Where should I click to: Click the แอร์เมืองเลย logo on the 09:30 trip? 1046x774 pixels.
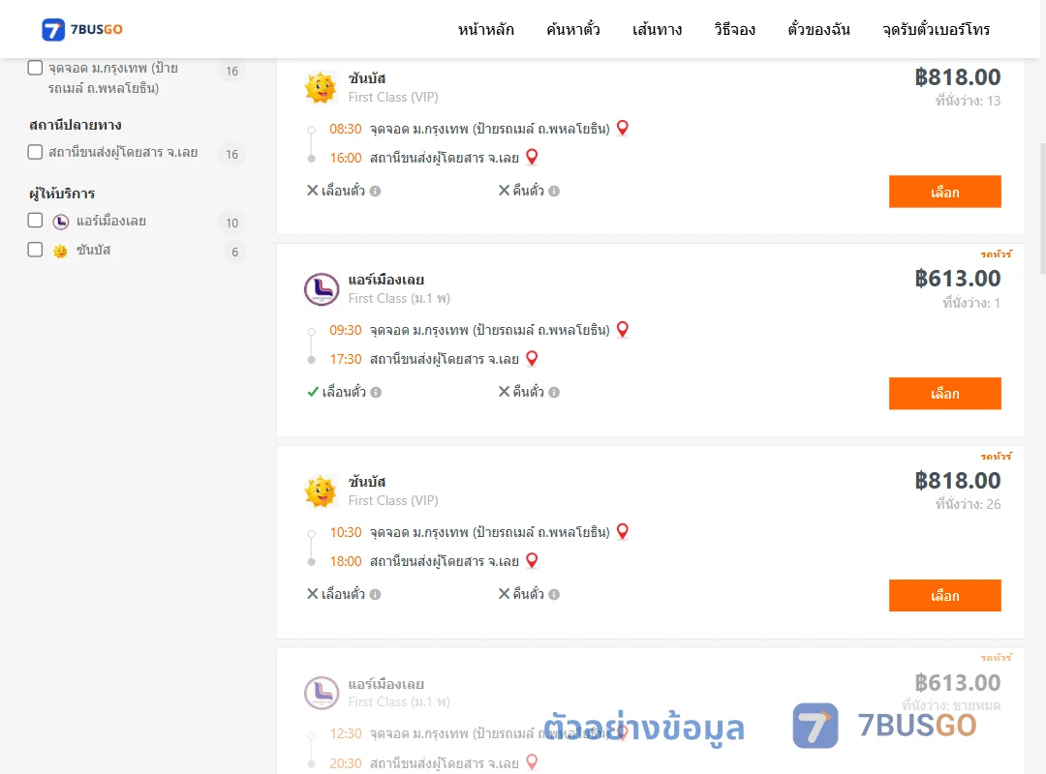(322, 289)
